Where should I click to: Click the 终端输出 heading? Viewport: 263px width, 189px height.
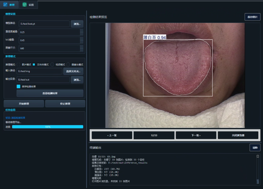click(96, 148)
